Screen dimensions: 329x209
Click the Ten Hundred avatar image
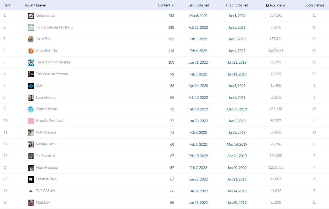click(31, 156)
